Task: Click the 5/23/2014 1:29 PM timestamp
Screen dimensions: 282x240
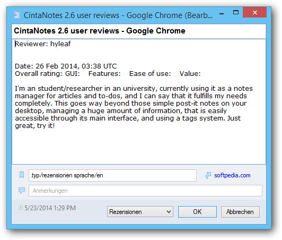Action: tap(50, 208)
